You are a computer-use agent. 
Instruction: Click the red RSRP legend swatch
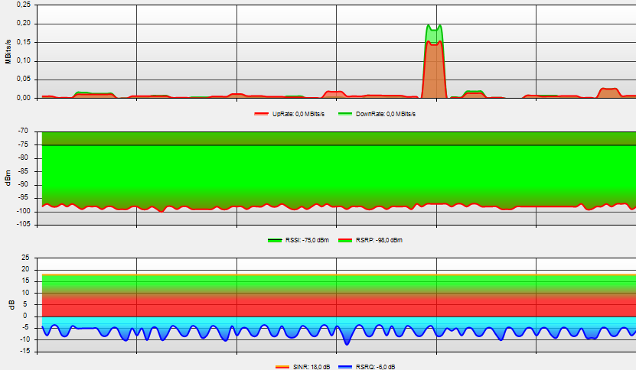344,240
